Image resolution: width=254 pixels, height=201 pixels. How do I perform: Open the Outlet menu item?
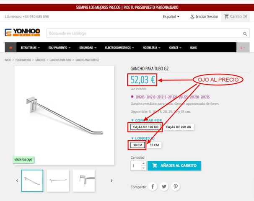pyautogui.click(x=175, y=48)
